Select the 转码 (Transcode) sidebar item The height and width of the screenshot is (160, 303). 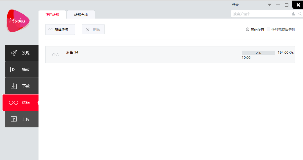21,103
